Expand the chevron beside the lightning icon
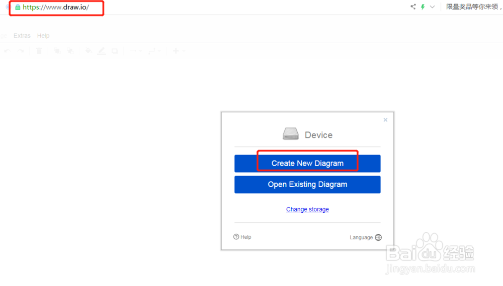 click(432, 7)
